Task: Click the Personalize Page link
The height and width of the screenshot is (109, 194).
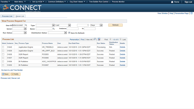Action: 182,13
